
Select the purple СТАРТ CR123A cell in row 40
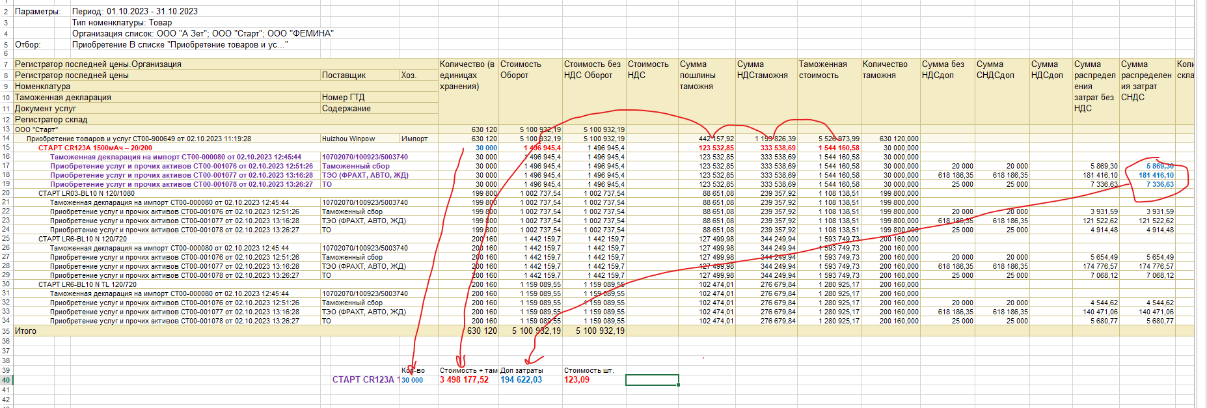363,380
